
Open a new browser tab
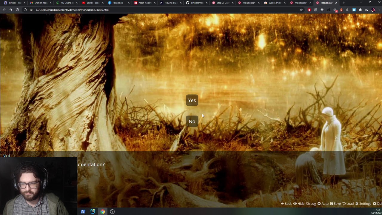tap(344, 3)
